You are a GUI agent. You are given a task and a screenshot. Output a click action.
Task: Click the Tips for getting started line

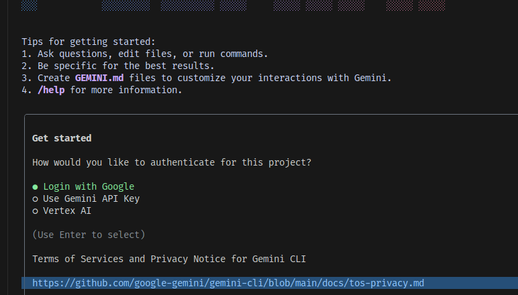(x=89, y=42)
